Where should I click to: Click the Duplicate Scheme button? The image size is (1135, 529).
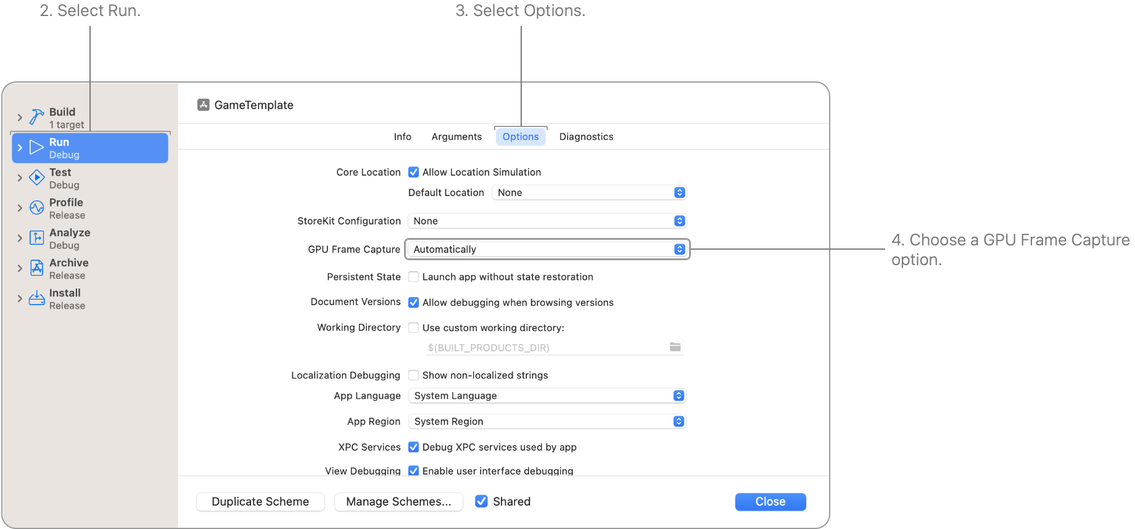tap(260, 501)
